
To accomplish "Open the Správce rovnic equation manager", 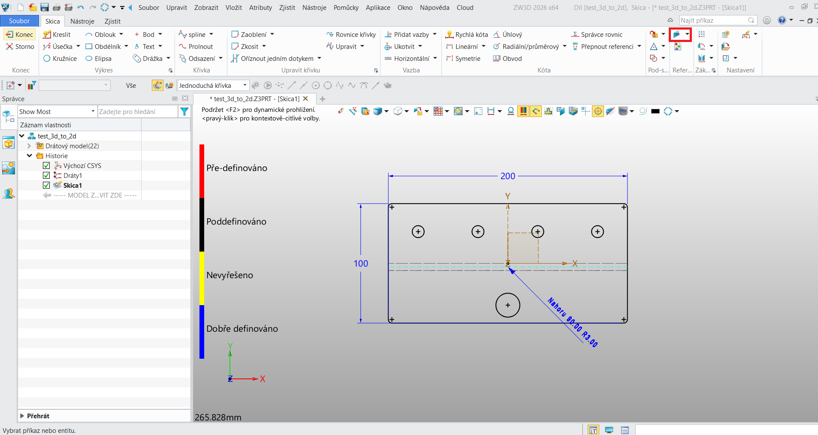I will pyautogui.click(x=597, y=34).
